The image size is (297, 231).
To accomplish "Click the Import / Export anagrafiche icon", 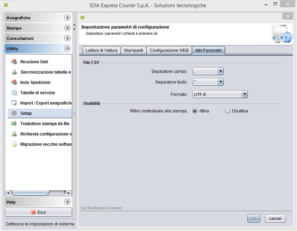I will pos(14,103).
